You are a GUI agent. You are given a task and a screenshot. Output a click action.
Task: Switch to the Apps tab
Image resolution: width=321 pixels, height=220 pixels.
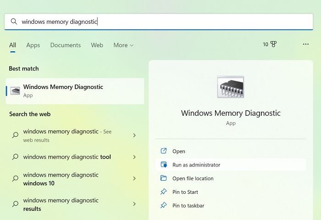tap(33, 45)
